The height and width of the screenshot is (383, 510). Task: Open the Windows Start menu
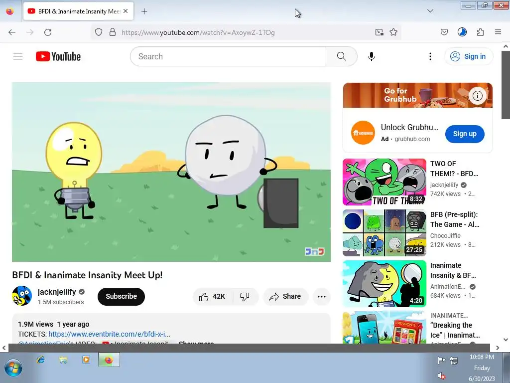pyautogui.click(x=13, y=368)
